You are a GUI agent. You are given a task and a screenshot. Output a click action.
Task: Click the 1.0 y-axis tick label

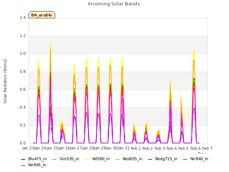23,53
